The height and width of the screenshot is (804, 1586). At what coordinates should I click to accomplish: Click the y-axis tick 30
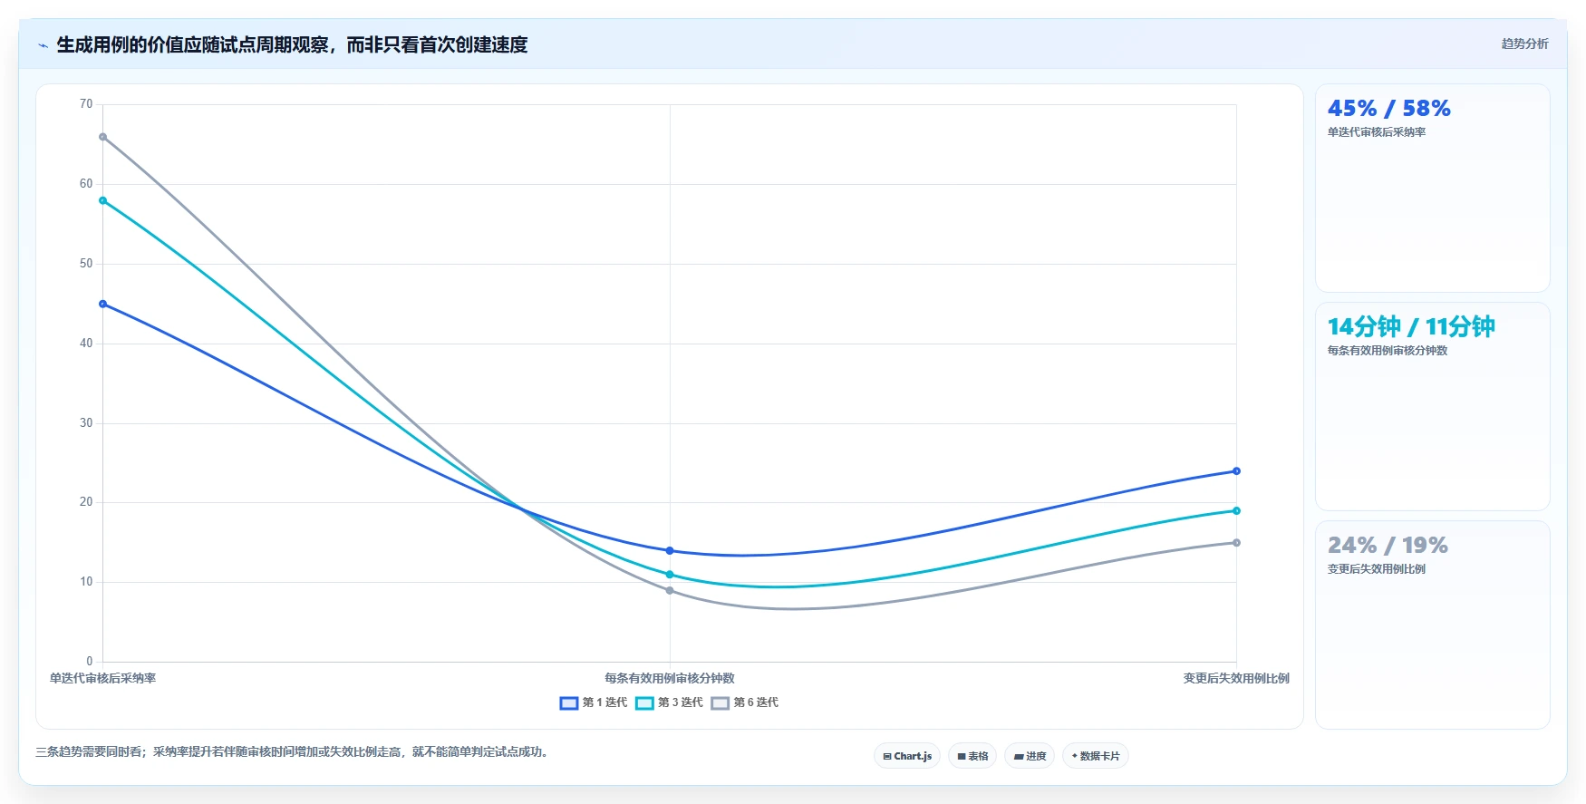(x=86, y=423)
